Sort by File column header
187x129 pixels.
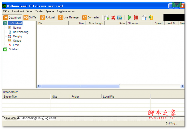click(x=53, y=23)
